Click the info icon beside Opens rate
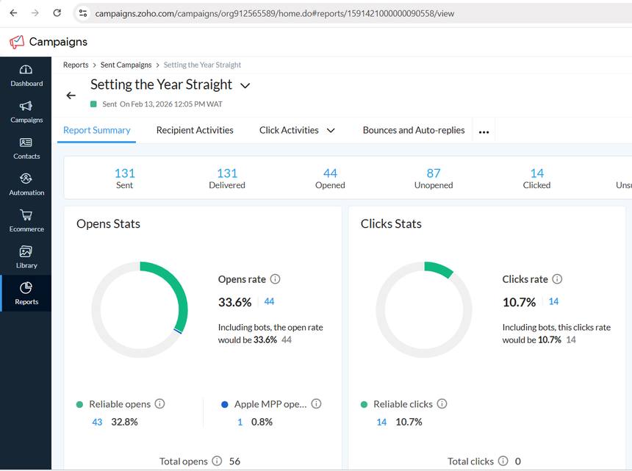The height and width of the screenshot is (471, 632). click(x=276, y=279)
